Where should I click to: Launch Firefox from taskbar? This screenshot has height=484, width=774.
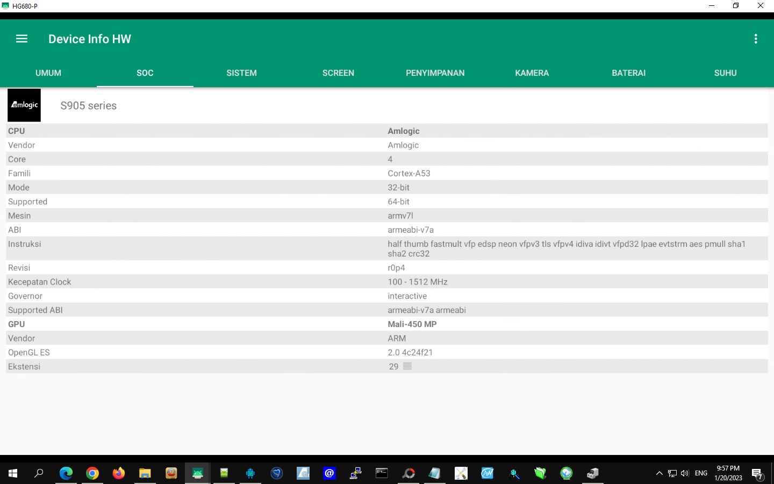(118, 473)
